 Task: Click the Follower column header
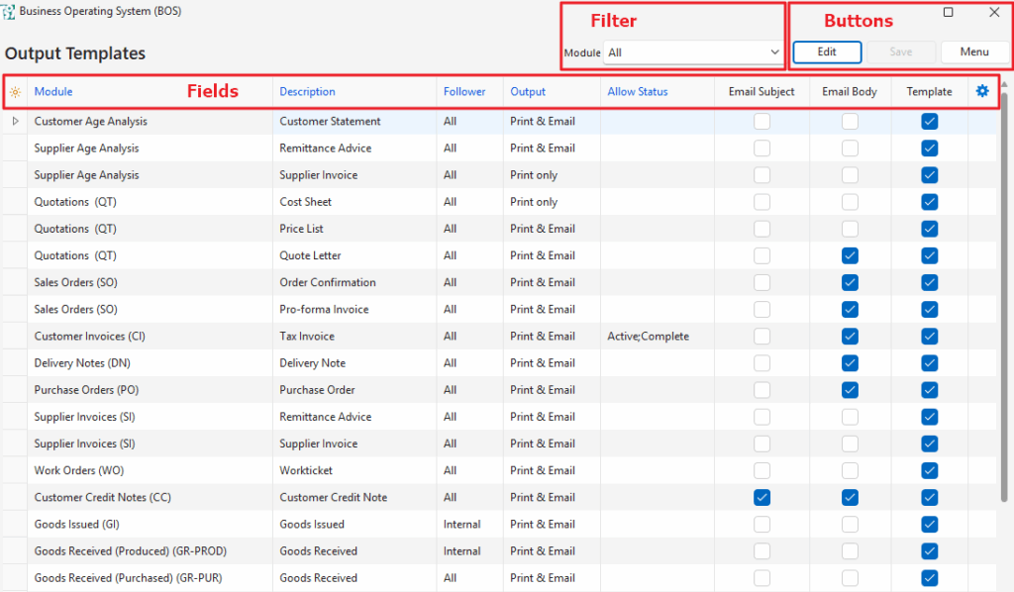464,92
